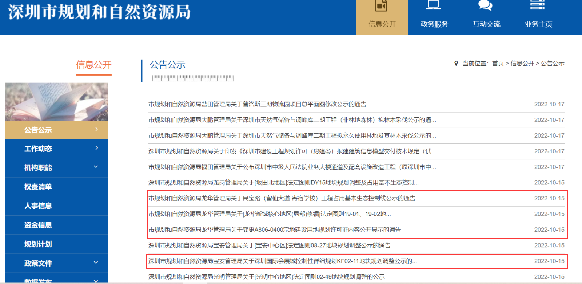Image resolution: width=582 pixels, height=284 pixels.
Task: Open the 普洛斯三期物流园 notice from 盐田管理局
Action: [x=257, y=104]
